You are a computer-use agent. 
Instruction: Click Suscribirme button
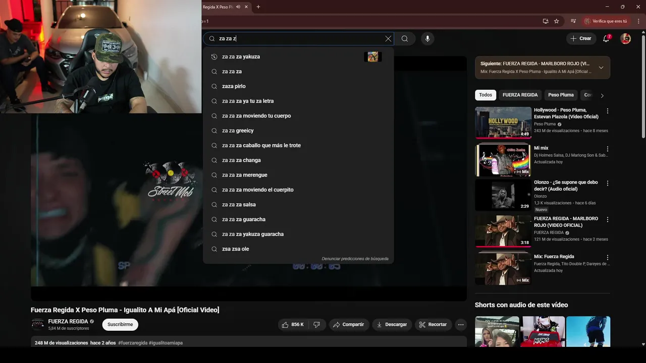(x=120, y=325)
